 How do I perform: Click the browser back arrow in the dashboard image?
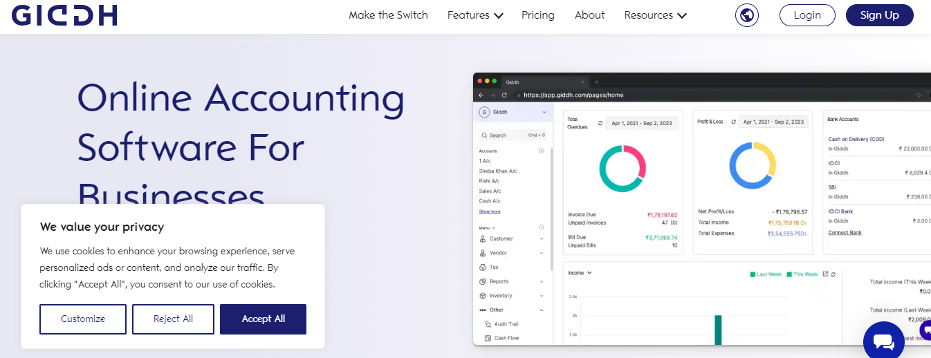pos(482,95)
